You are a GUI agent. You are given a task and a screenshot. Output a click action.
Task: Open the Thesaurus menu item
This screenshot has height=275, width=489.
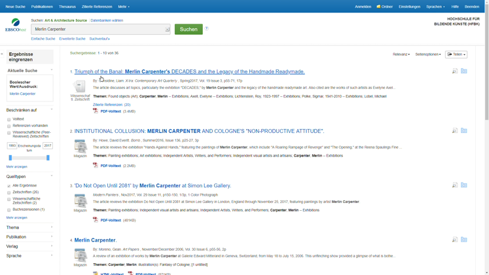point(67,7)
